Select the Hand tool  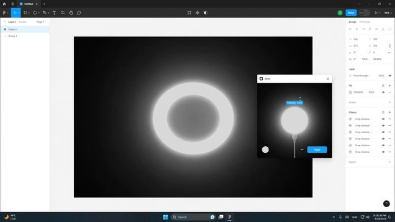tap(71, 13)
